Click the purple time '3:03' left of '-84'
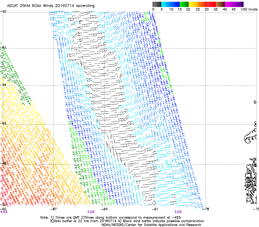The height and width of the screenshot is (227, 259). [91, 212]
